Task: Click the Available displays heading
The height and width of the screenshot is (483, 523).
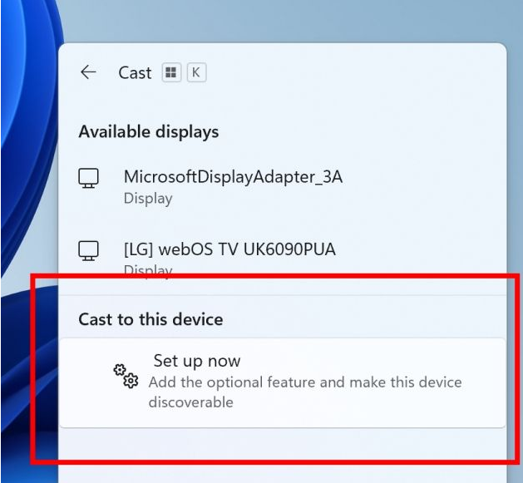Action: 149,131
